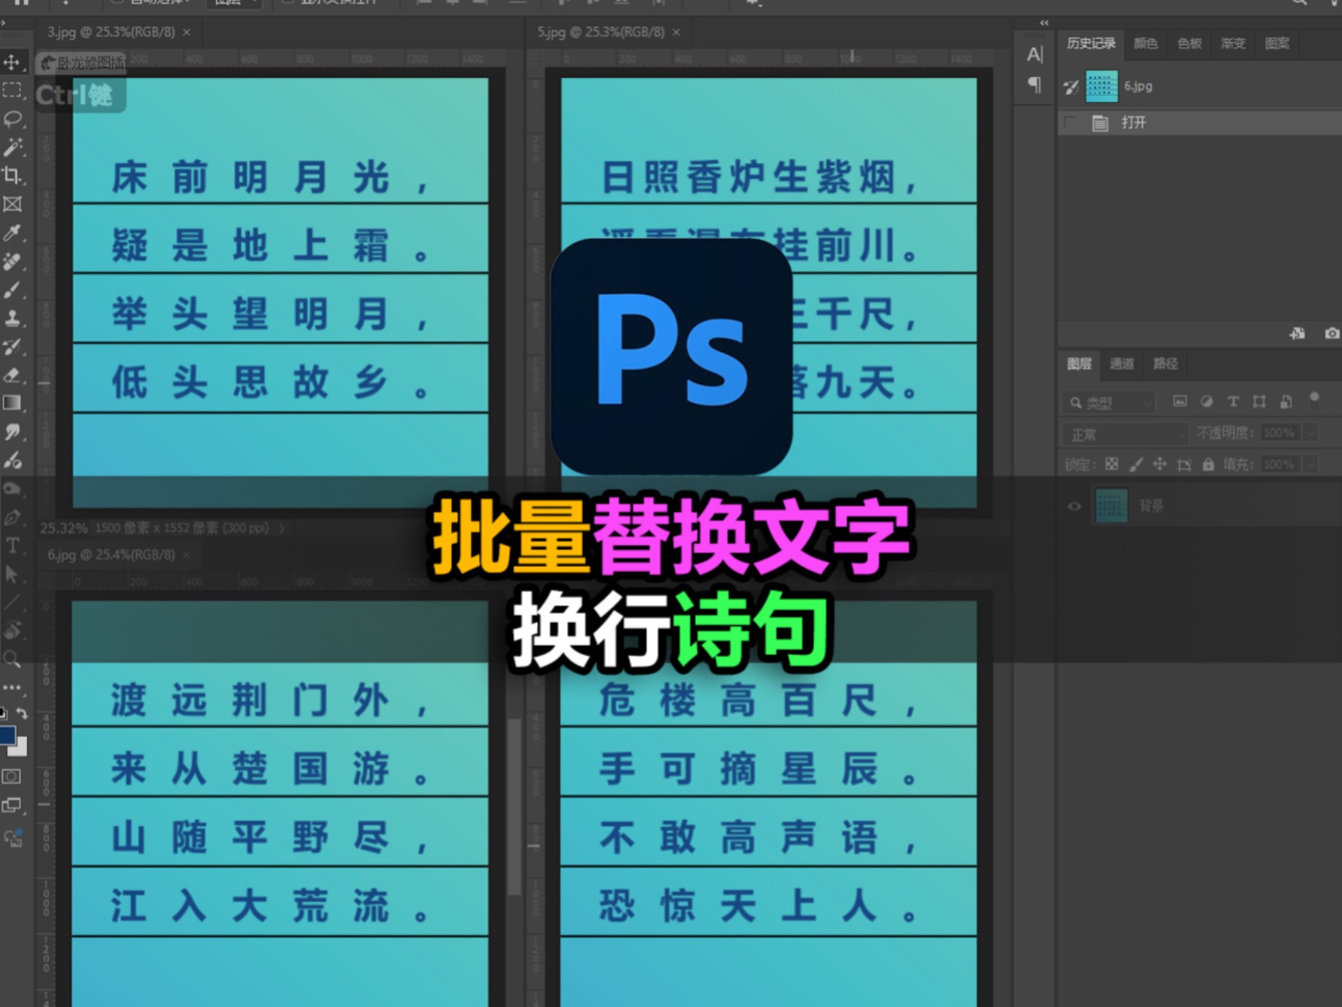The width and height of the screenshot is (1342, 1007).
Task: Toggle lock all padlock icon
Action: [x=1208, y=464]
